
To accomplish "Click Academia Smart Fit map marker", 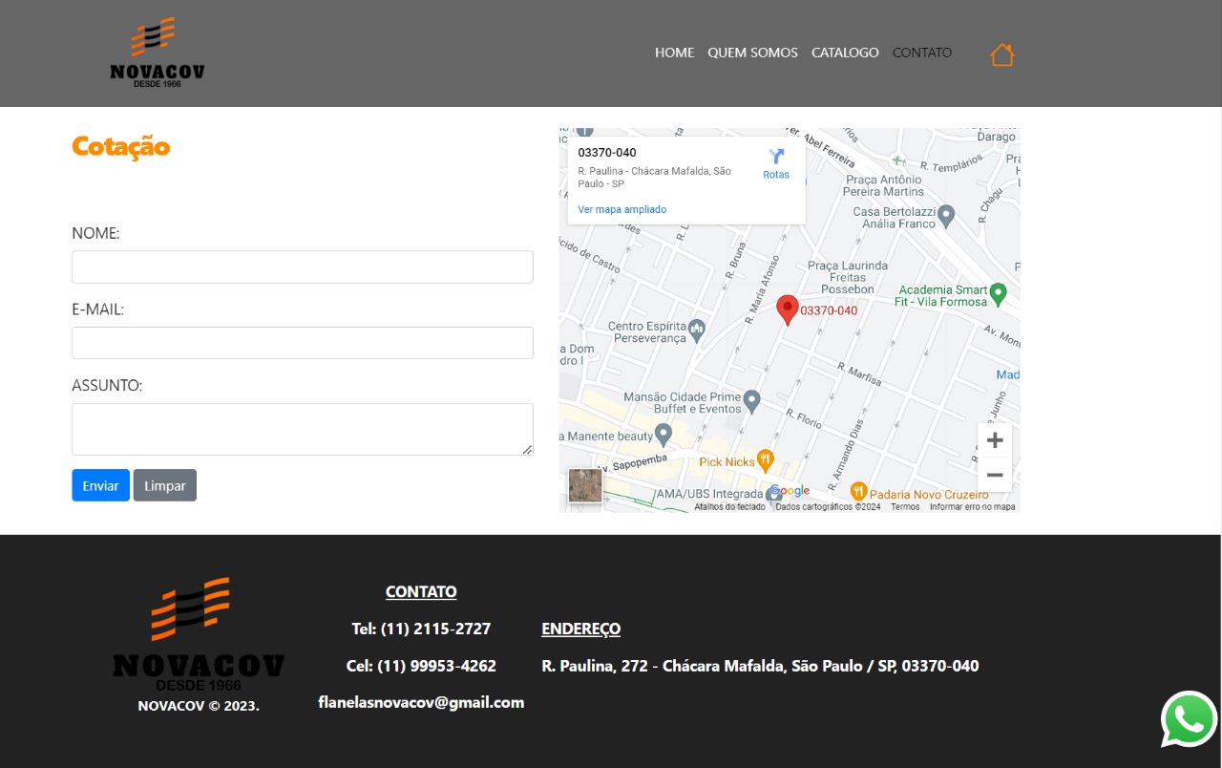I will (x=998, y=292).
